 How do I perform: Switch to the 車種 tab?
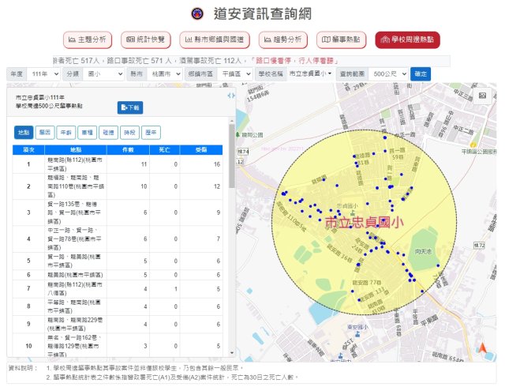point(87,133)
